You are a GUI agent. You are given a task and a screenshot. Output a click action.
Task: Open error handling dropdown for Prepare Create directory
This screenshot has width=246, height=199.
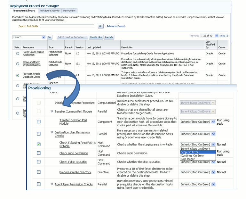197,172
